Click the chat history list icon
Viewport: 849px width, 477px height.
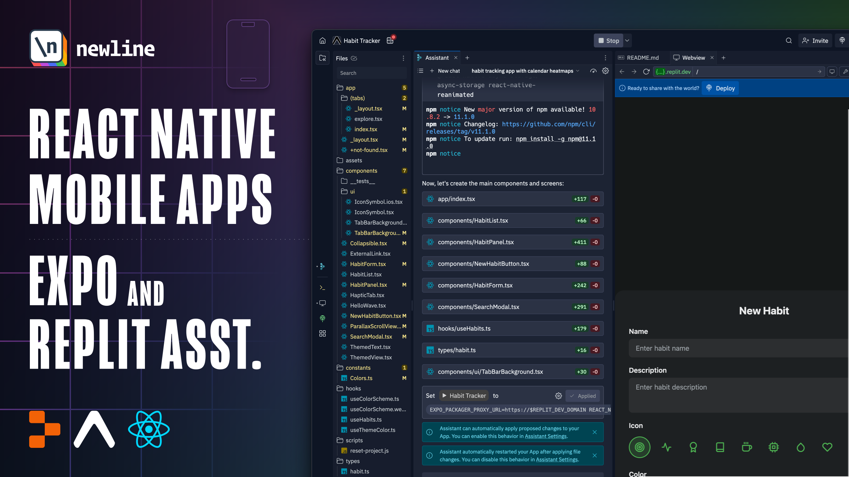(421, 71)
